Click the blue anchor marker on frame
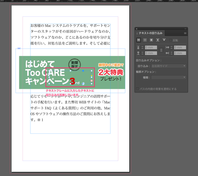The image size is (198, 176). coord(83,71)
